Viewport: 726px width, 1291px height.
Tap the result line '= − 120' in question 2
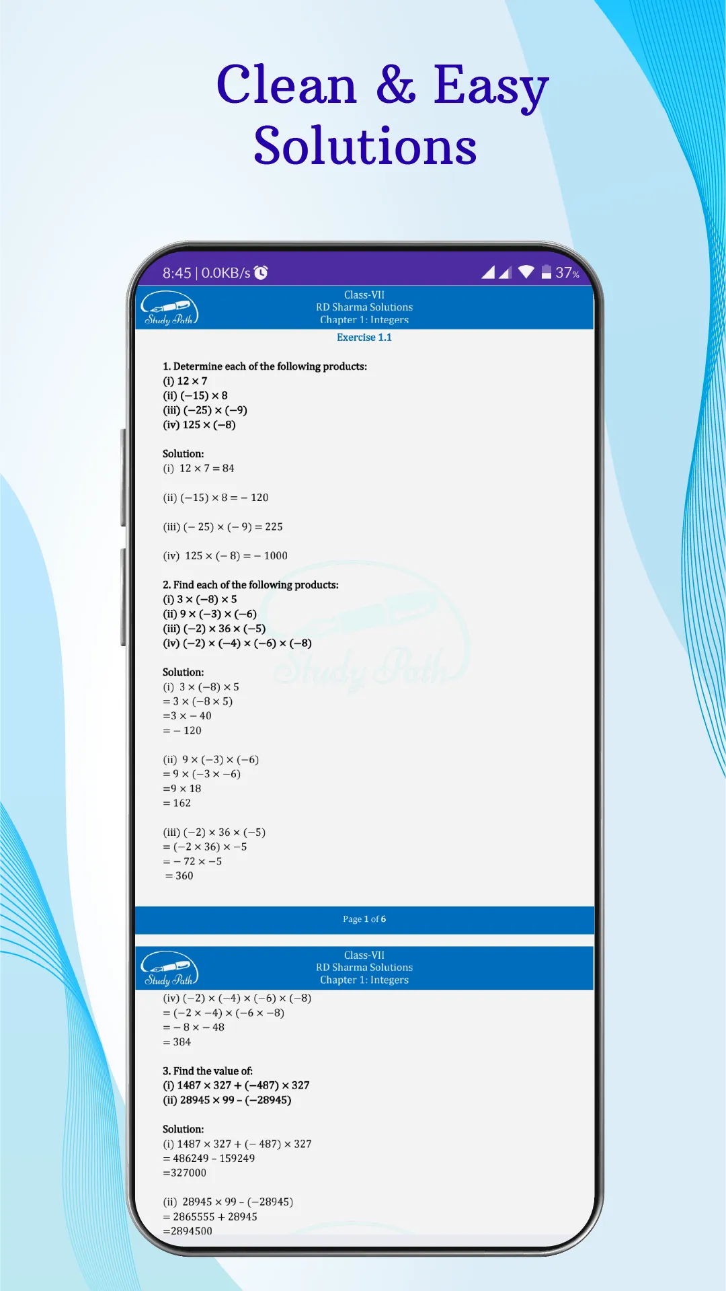pos(182,731)
